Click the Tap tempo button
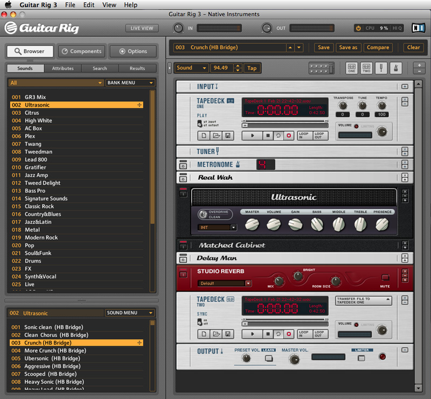Viewport: 431px width, 399px height. (252, 68)
